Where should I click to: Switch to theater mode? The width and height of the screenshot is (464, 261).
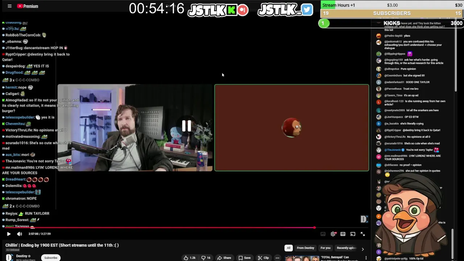[343, 234]
